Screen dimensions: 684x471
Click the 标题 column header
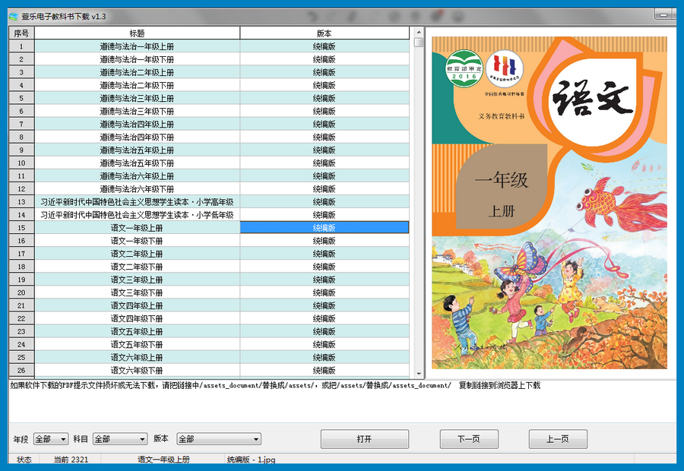[x=137, y=33]
